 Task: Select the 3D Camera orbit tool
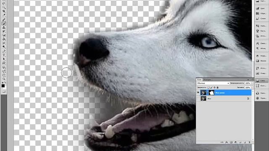coord(4,71)
